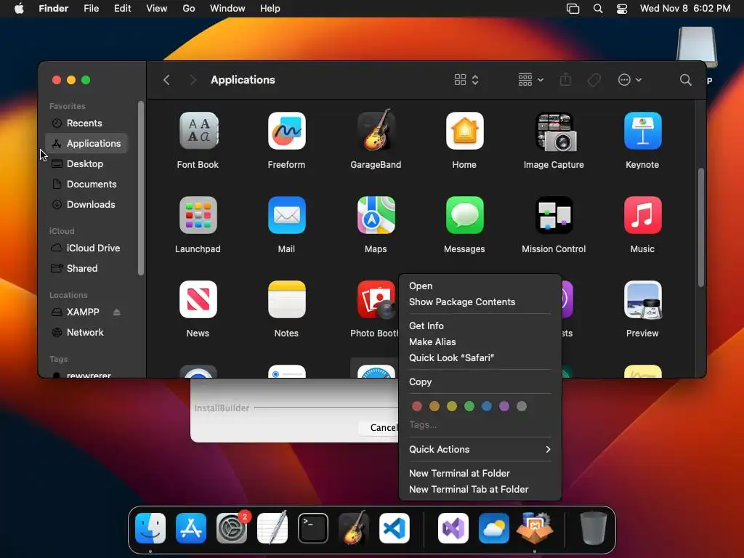
Task: Select the Music app icon
Action: (x=642, y=215)
